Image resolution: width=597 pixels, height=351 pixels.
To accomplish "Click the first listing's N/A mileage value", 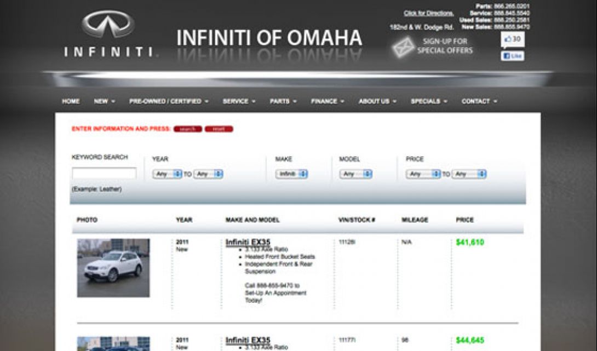I will 406,242.
